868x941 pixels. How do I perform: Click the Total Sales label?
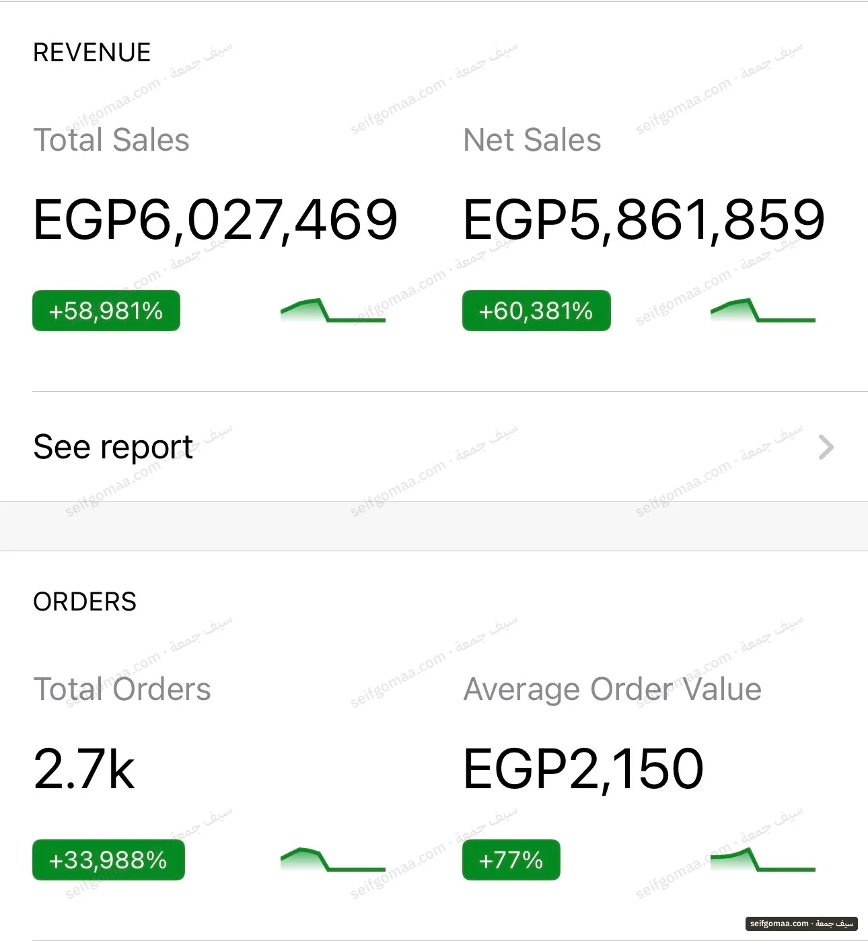click(x=112, y=140)
